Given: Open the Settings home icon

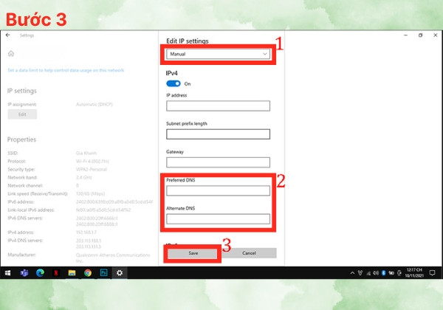Looking at the screenshot, I should tap(11, 53).
